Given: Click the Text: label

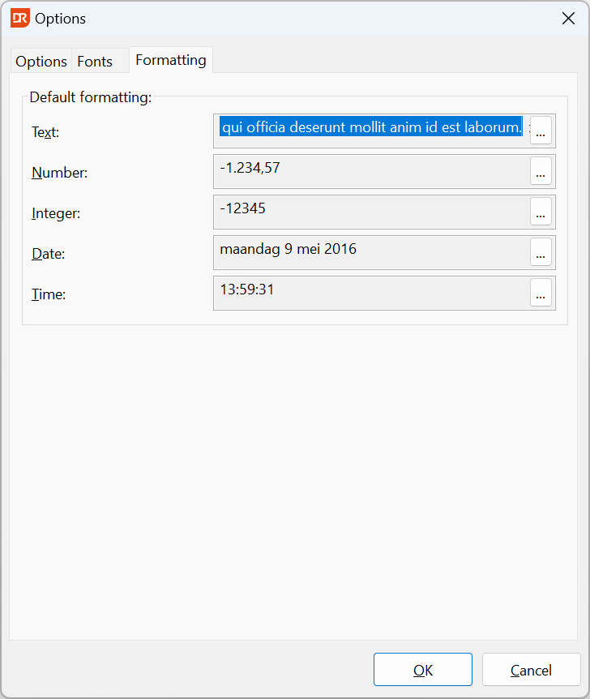Looking at the screenshot, I should (x=45, y=132).
